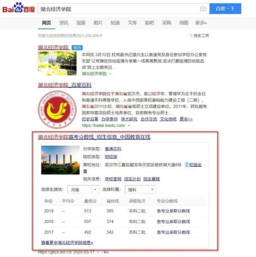Image resolution: width=256 pixels, height=257 pixels.
Task: Open 2019 各专业录取分数线 link
Action: 173,211
